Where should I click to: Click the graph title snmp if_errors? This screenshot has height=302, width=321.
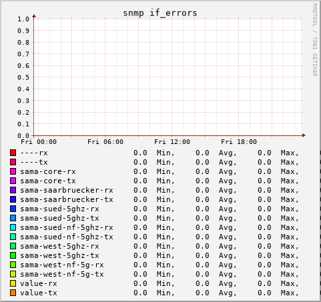pos(160,13)
